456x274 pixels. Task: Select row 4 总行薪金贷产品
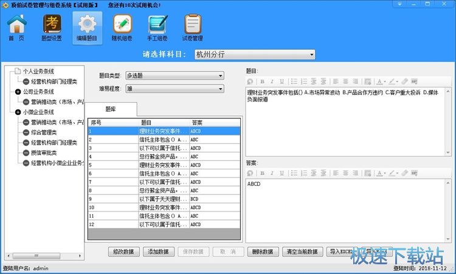click(164, 157)
